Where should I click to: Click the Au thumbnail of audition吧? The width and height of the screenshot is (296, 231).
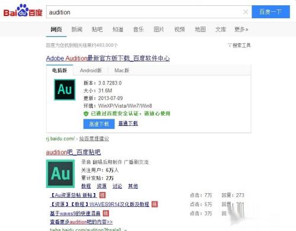point(60,174)
